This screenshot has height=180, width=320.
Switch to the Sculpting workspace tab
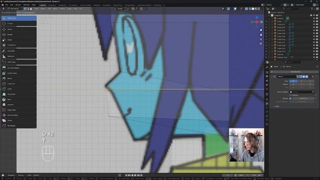pos(62,5)
